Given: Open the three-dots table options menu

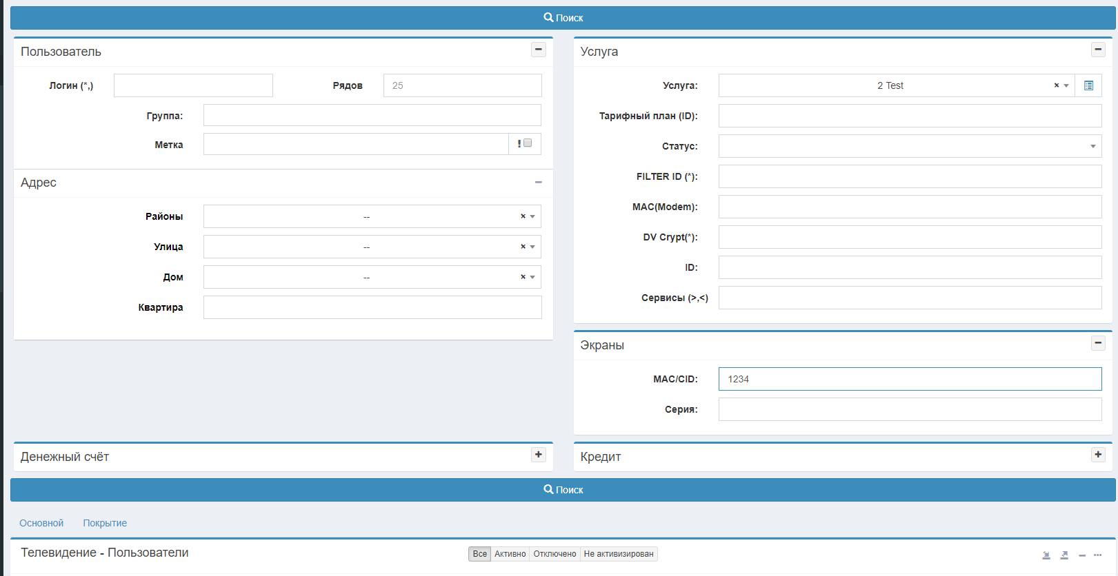Looking at the screenshot, I should pos(1097,555).
